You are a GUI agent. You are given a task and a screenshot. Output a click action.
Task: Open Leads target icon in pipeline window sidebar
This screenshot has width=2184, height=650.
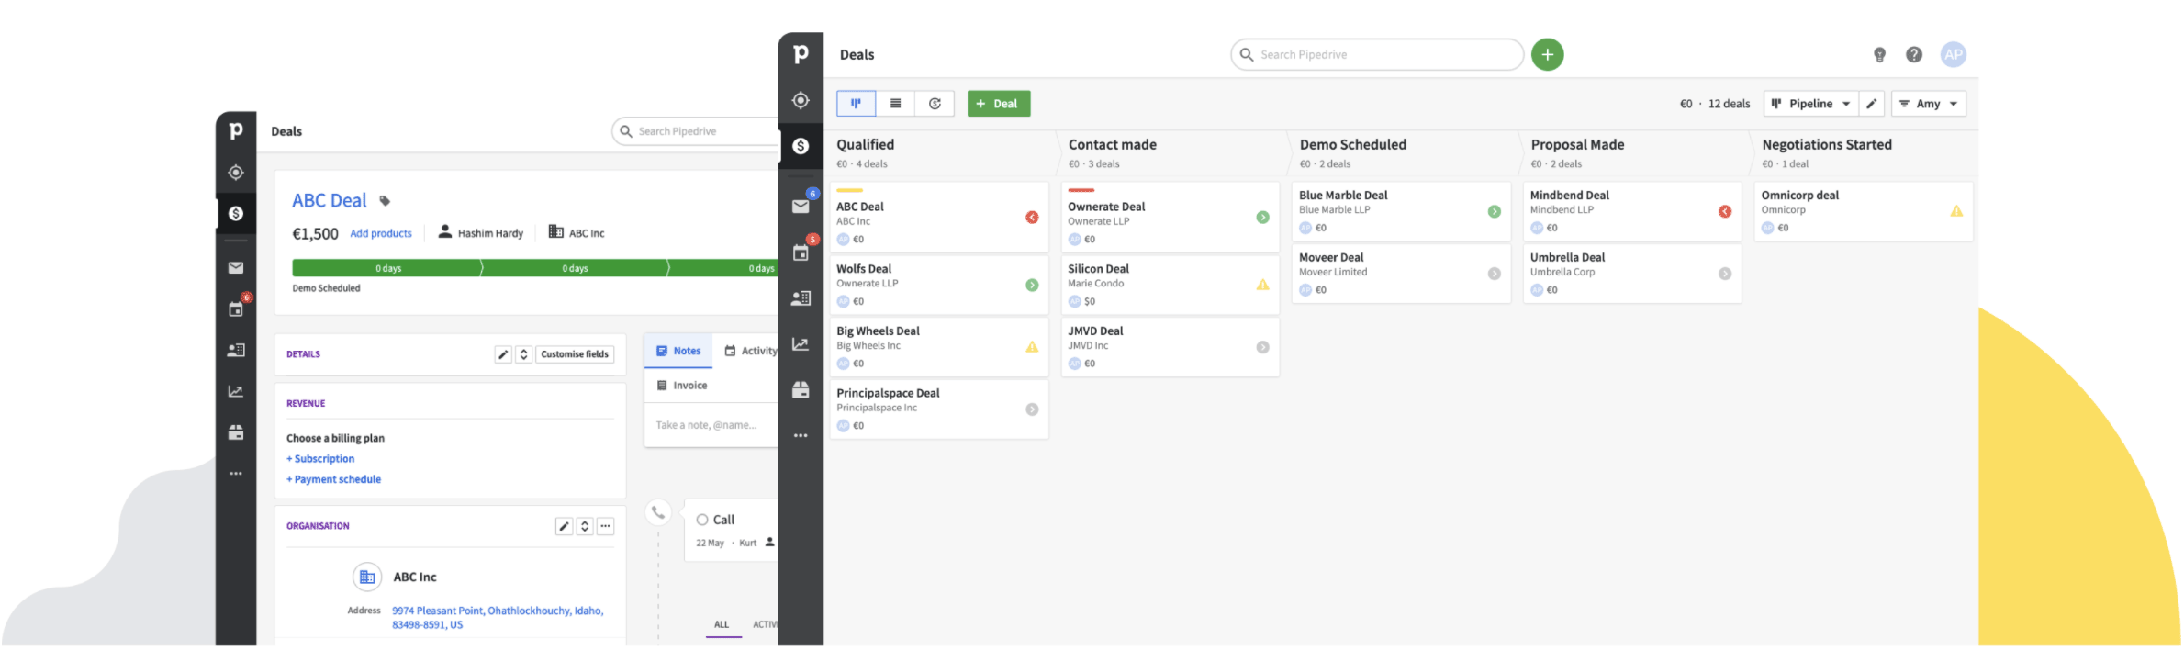pos(801,100)
